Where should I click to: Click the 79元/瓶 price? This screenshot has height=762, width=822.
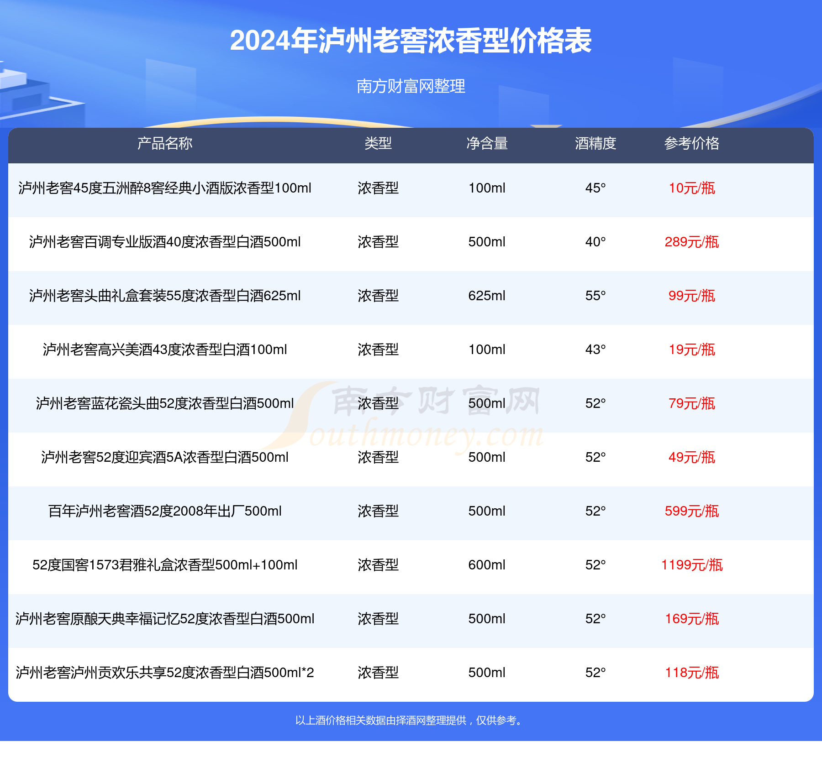point(692,403)
